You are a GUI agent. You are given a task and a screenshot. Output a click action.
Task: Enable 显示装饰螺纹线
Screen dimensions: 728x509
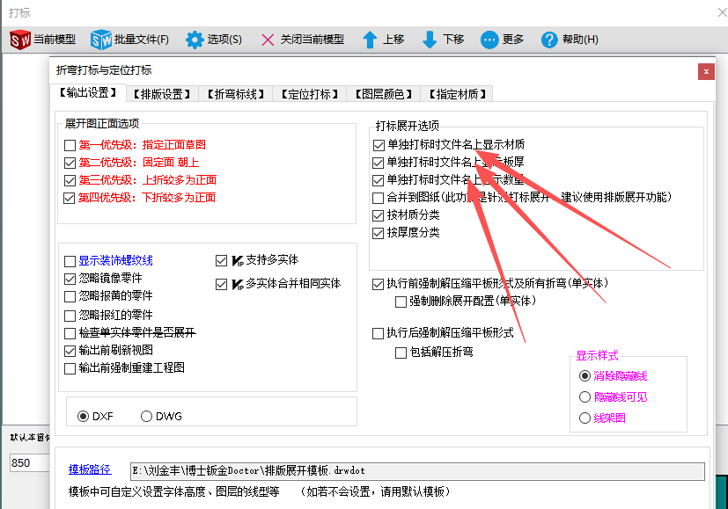click(x=68, y=260)
